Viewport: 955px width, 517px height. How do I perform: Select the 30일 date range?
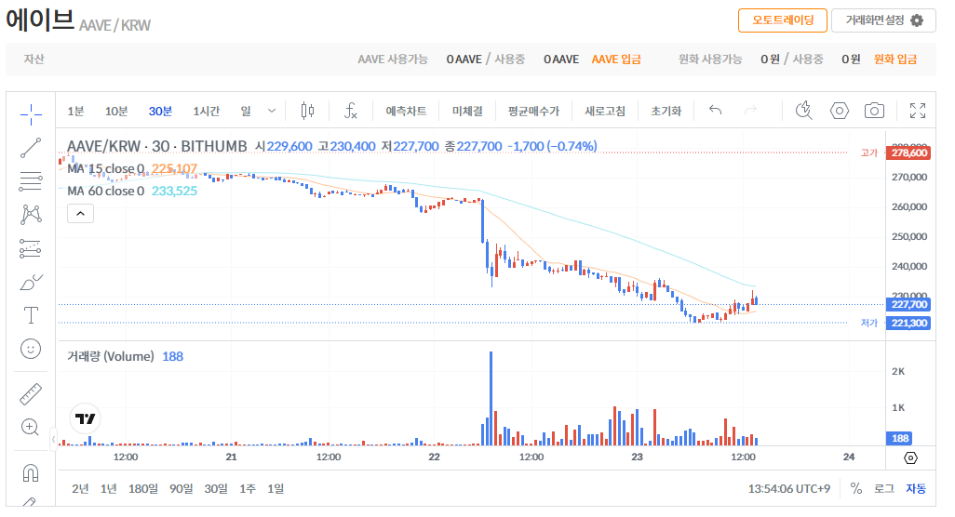216,488
